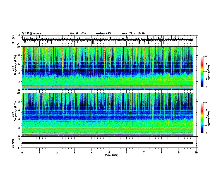Click the '0' tick on time axis

click(22, 153)
